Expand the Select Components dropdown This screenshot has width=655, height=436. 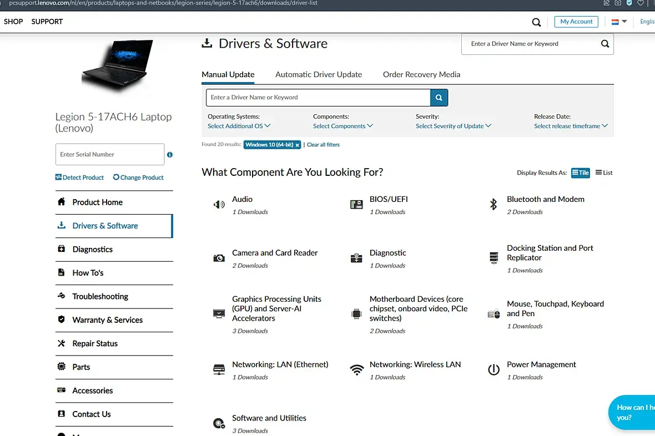[x=343, y=126]
